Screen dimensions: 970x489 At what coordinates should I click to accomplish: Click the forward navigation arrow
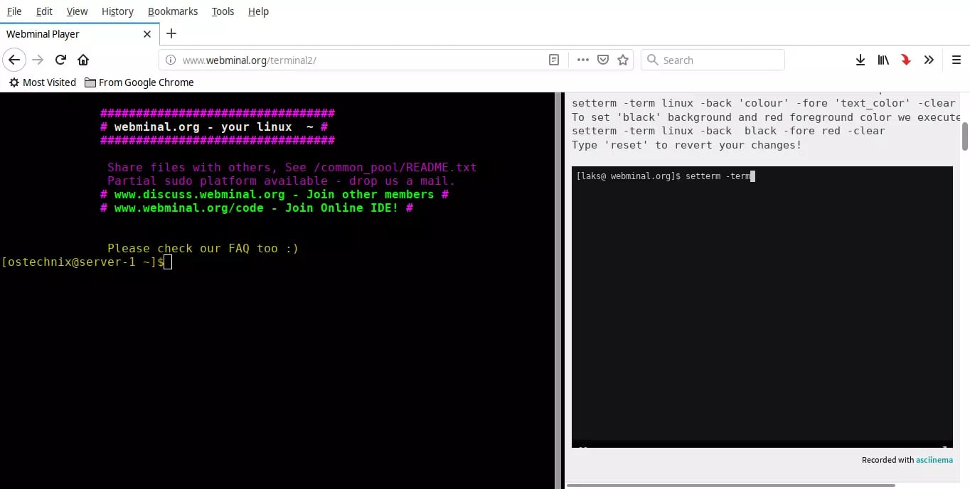point(38,60)
